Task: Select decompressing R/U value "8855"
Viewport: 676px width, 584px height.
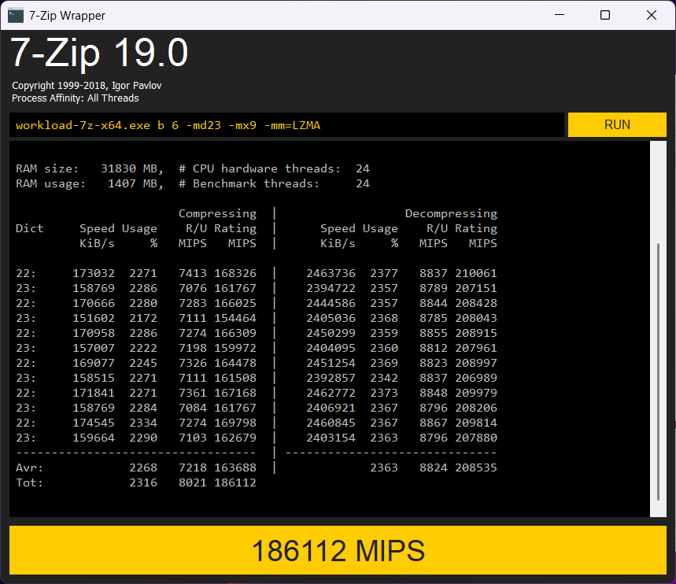Action: [x=434, y=333]
